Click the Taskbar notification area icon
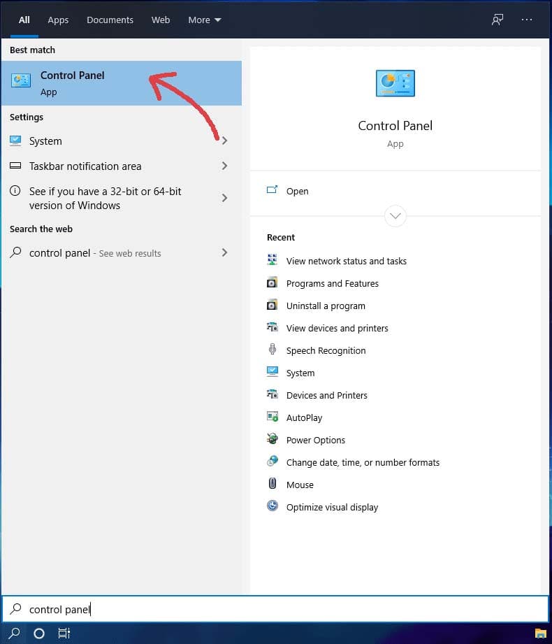Image resolution: width=552 pixels, height=644 pixels. [x=15, y=166]
